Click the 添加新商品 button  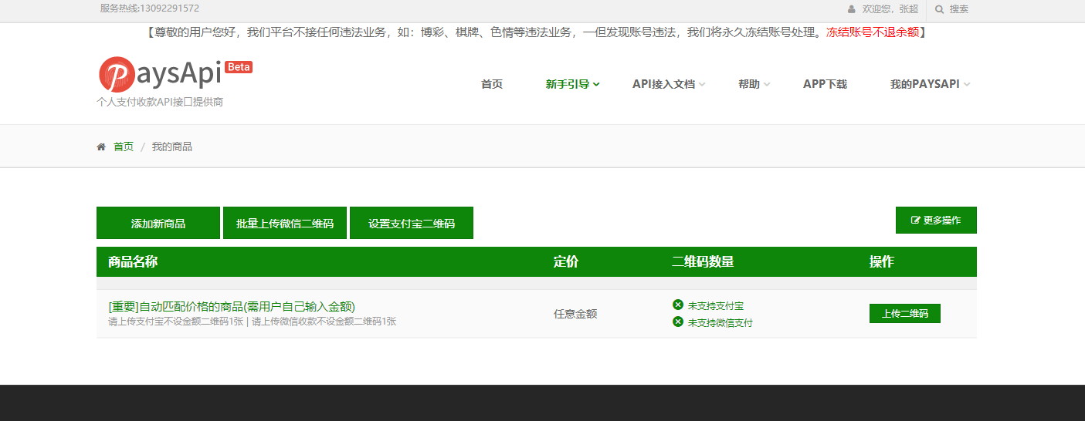click(158, 223)
